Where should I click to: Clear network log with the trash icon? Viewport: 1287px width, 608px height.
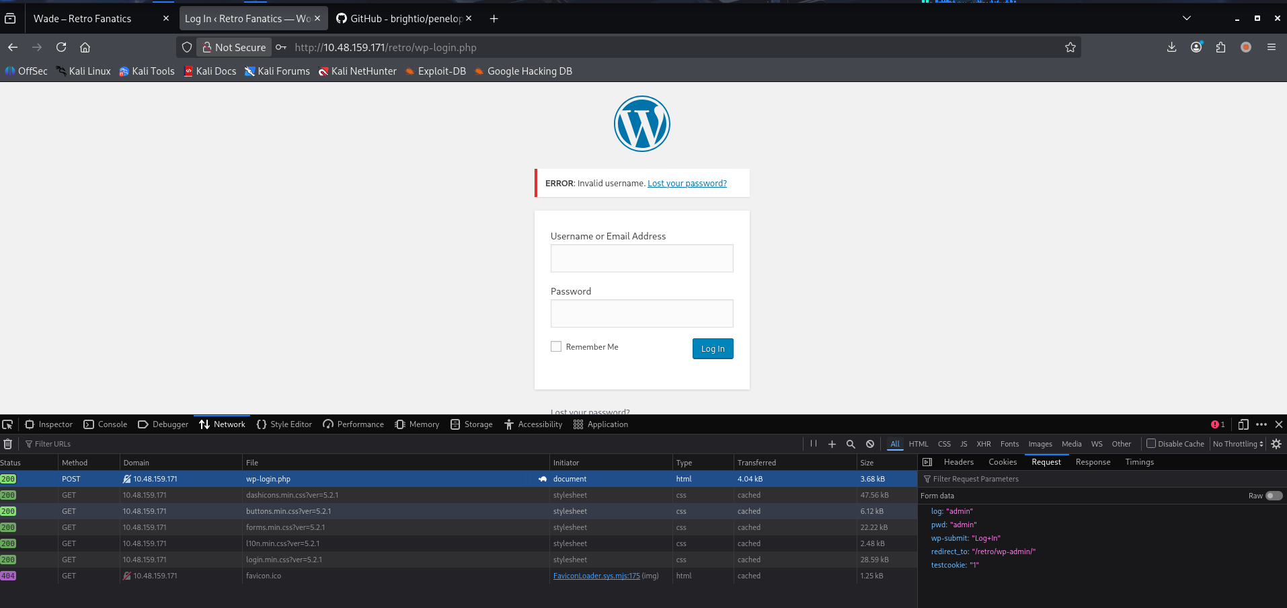click(8, 444)
